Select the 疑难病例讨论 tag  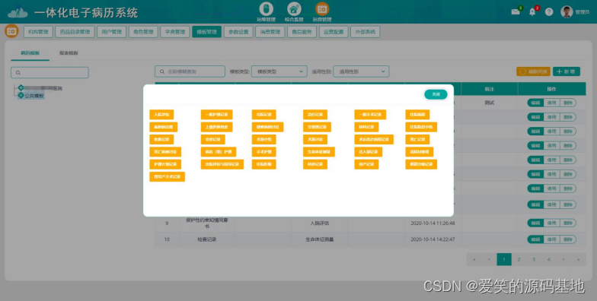point(268,127)
